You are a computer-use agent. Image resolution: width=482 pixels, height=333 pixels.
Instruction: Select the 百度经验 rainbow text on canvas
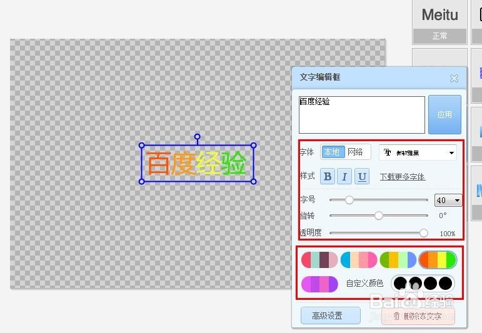197,163
